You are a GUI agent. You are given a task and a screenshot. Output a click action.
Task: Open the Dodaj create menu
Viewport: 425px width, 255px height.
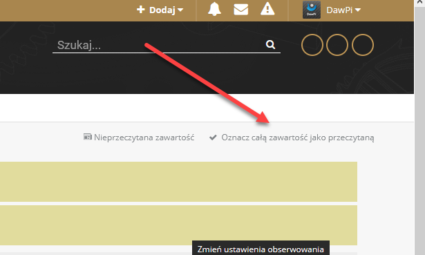pyautogui.click(x=160, y=10)
